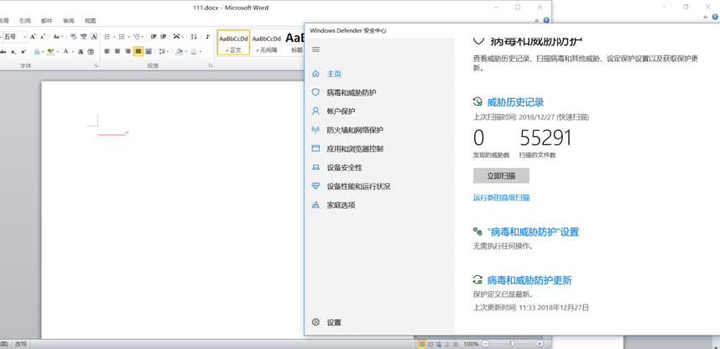Click the Grow Font icon in Word
720x349 pixels.
click(33, 37)
